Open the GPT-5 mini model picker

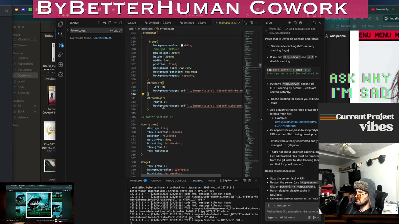[287, 217]
